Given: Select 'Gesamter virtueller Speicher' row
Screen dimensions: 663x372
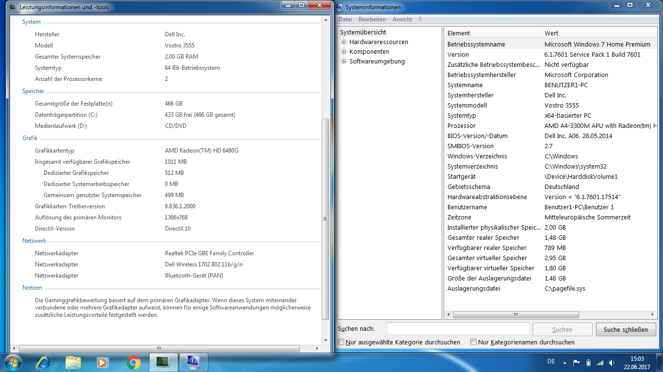Looking at the screenshot, I should point(550,258).
